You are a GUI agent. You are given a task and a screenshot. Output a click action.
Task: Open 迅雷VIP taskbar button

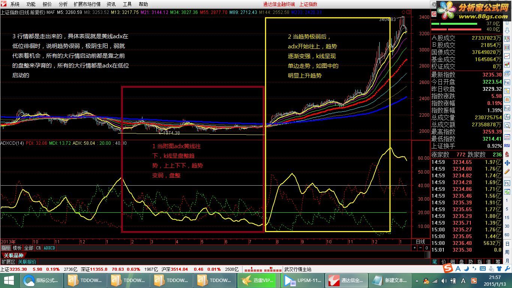(x=259, y=280)
